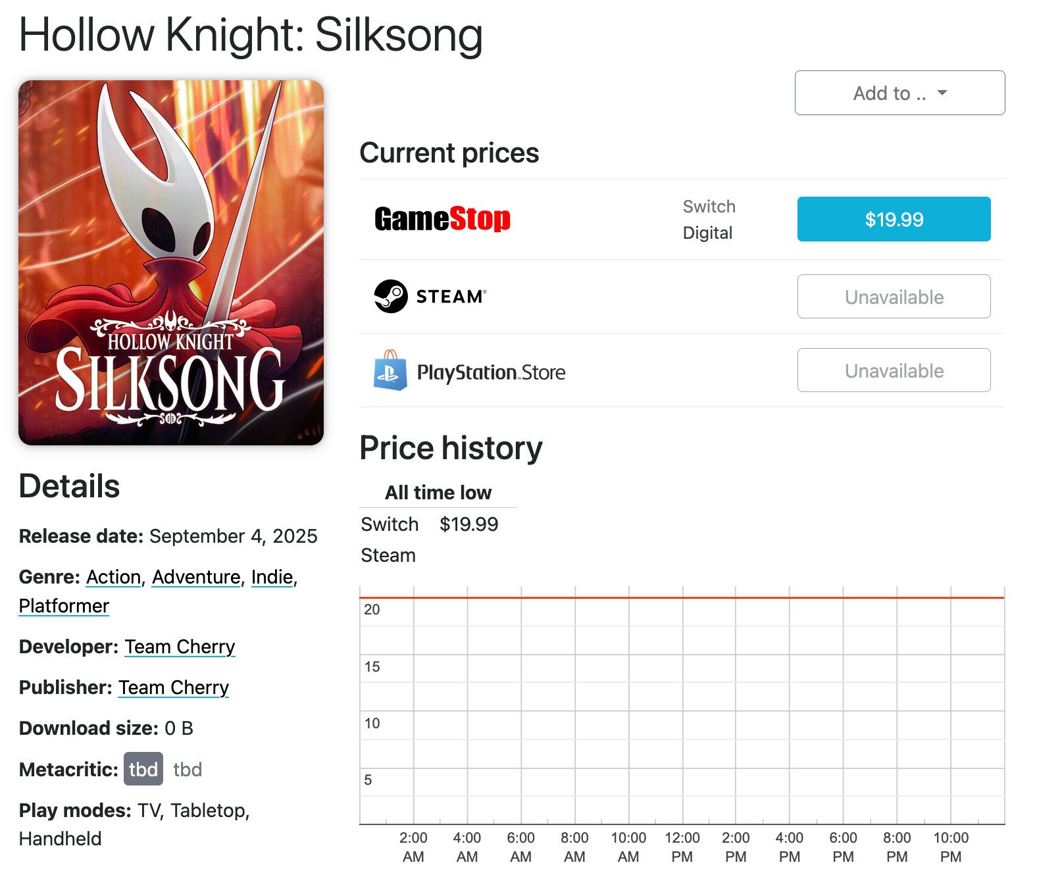Open the Platformer genre link
This screenshot has height=871, width=1037.
pos(64,606)
